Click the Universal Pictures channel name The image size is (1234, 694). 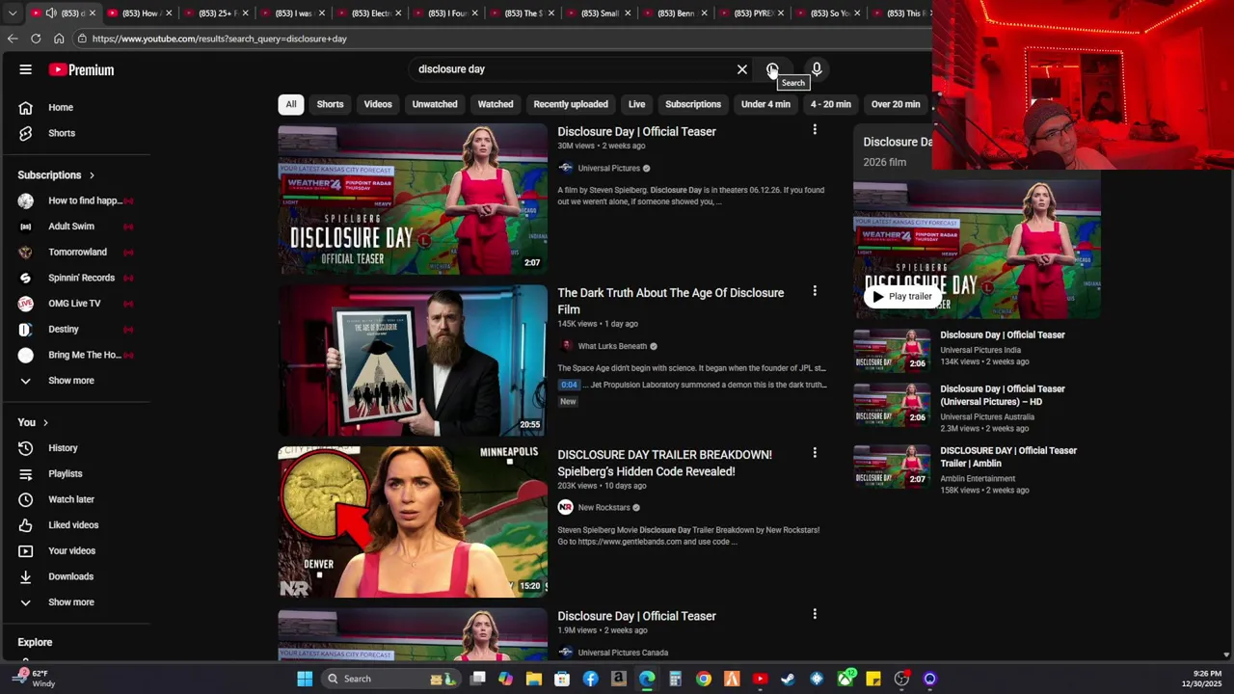(608, 168)
